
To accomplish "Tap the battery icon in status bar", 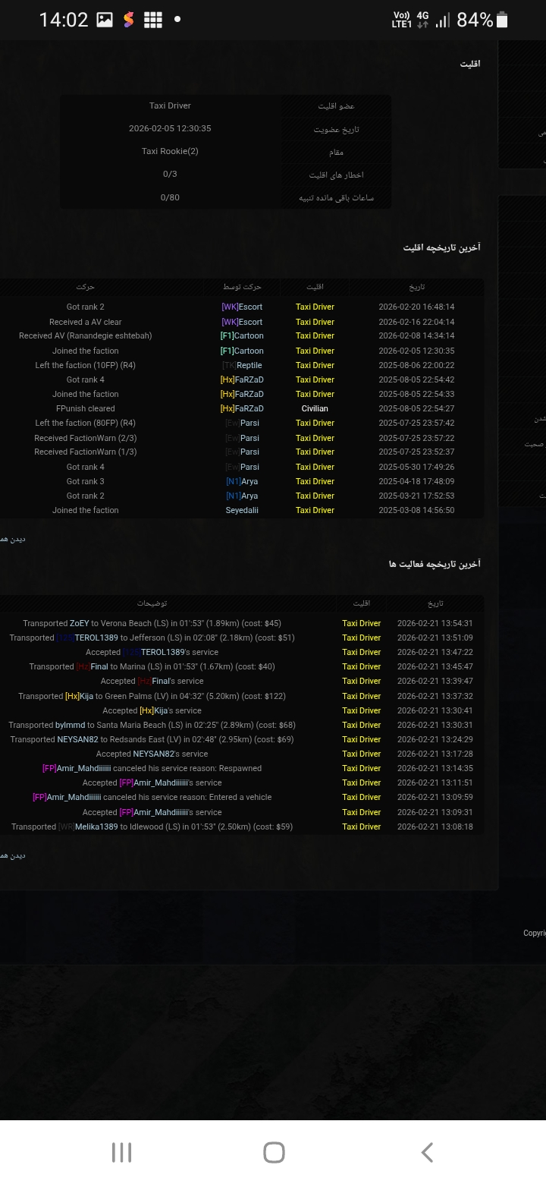I will [x=502, y=20].
